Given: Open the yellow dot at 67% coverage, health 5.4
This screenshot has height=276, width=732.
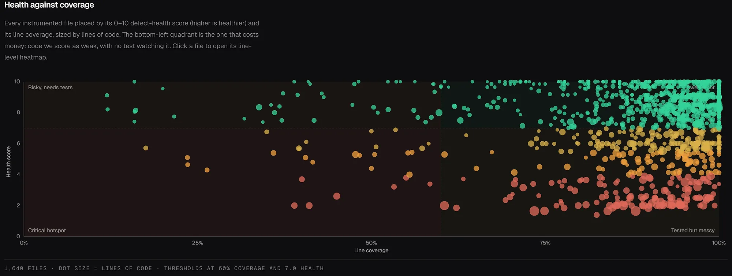Looking at the screenshot, I should click(492, 152).
